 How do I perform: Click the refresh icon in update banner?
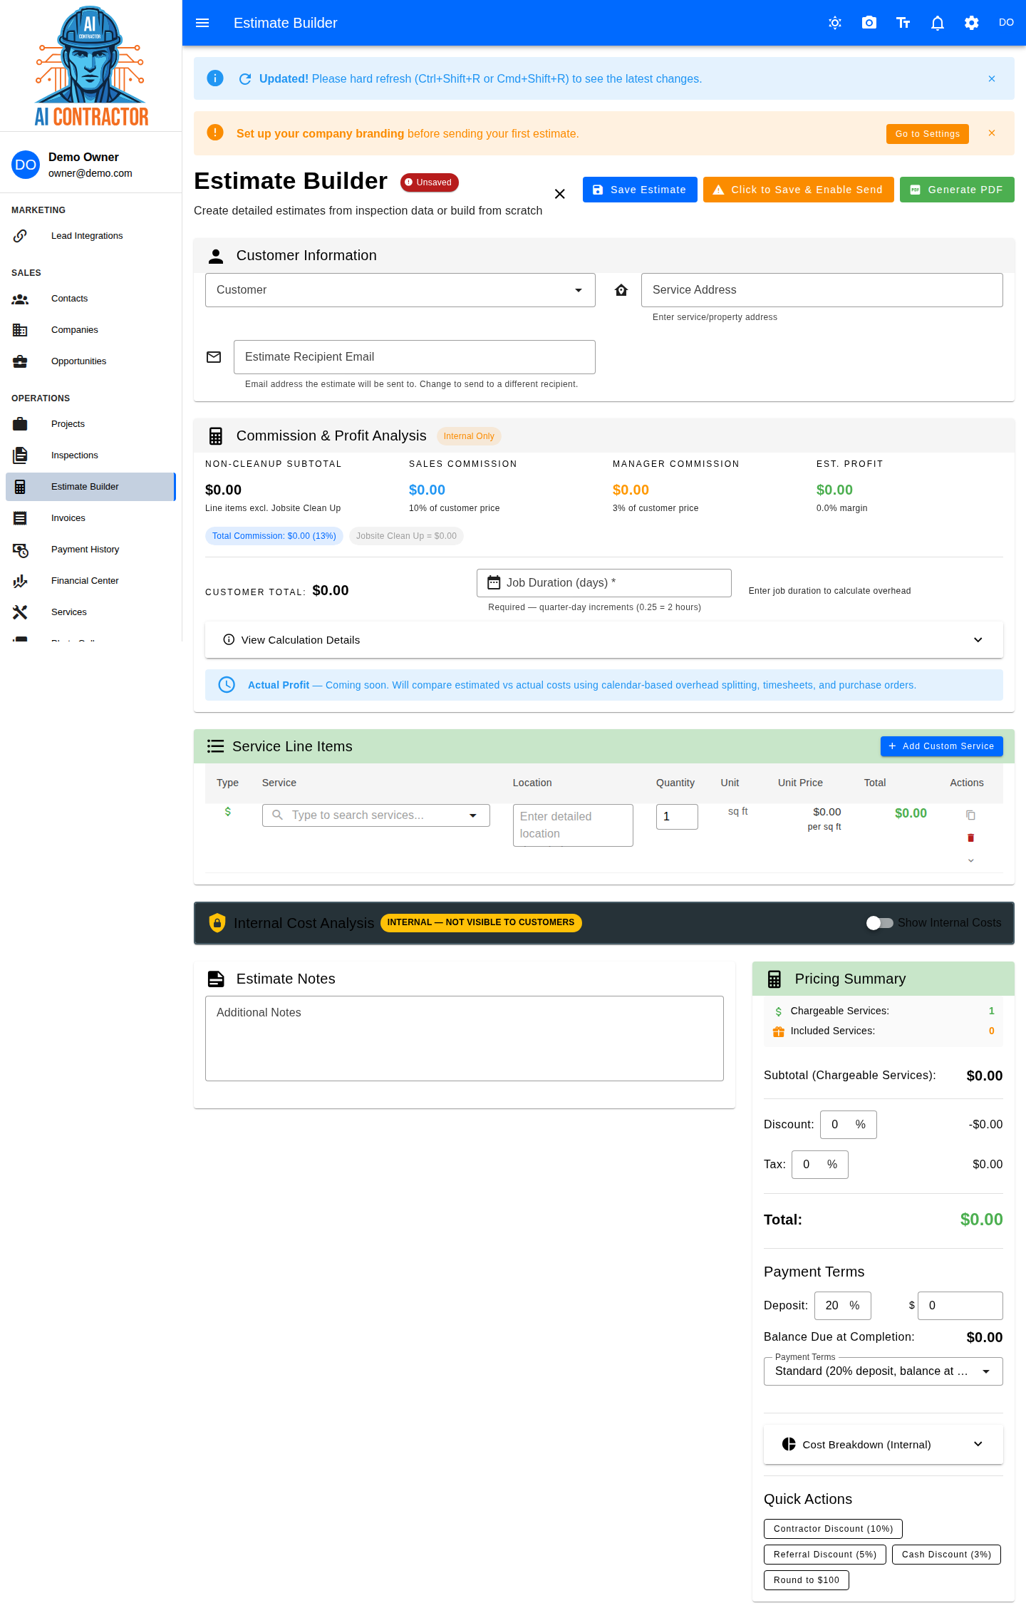coord(245,79)
